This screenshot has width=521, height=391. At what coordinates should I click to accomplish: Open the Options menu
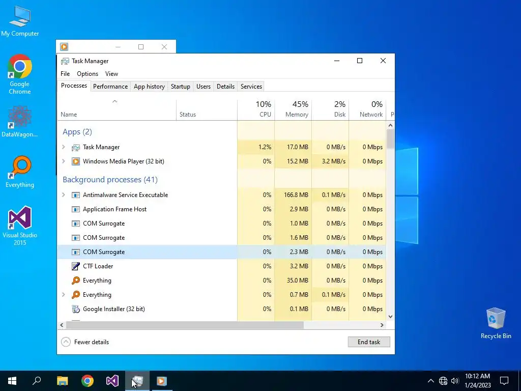(88, 74)
